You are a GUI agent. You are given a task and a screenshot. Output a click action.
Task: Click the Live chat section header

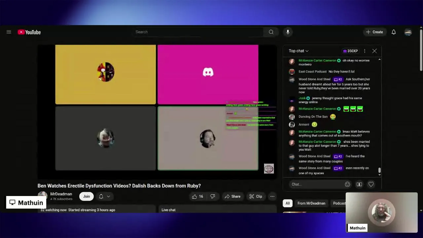[169, 210]
